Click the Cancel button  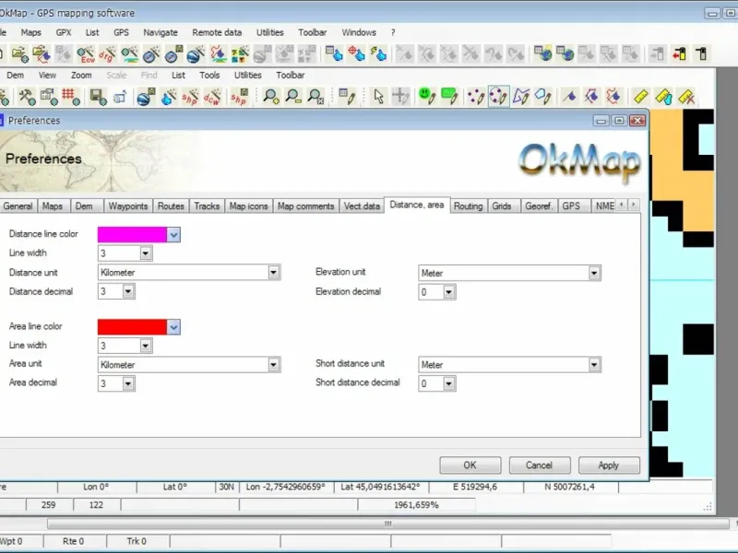(x=540, y=465)
